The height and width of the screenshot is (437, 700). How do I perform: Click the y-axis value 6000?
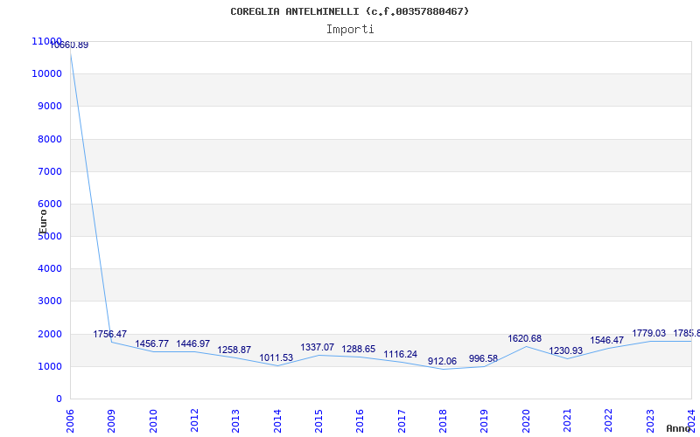49,204
